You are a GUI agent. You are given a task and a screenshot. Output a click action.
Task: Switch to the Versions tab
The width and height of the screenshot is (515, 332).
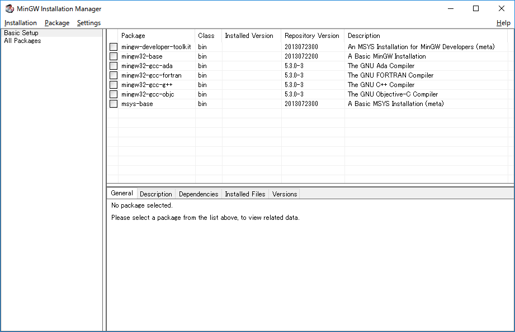[285, 194]
